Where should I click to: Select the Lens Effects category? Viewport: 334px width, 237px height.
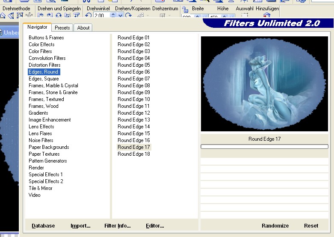coord(41,126)
